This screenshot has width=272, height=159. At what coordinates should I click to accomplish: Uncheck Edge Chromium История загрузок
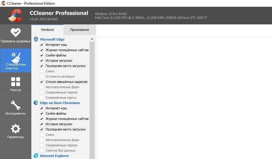[42, 124]
